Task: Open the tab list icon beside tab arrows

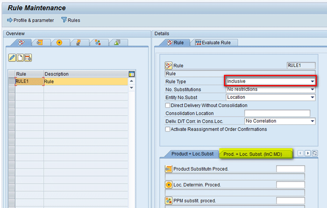Action: click(x=315, y=153)
